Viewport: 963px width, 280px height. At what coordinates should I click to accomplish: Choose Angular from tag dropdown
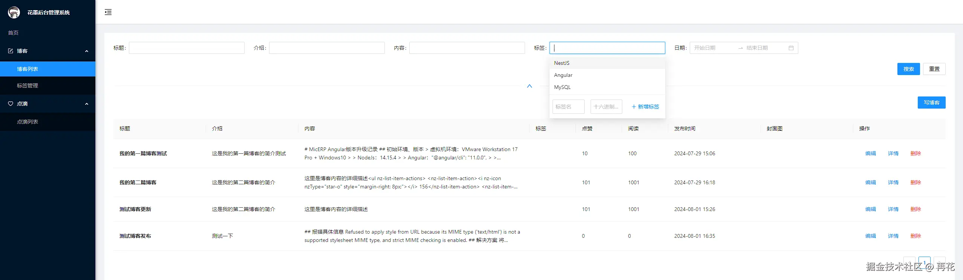(607, 75)
